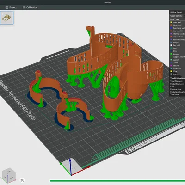This screenshot has height=185, width=185.
Task: Click the Calibration tab icon
Action: coord(24,7)
